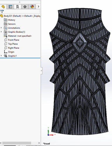Open the FeatureManager Design Tree tab

[3, 7]
